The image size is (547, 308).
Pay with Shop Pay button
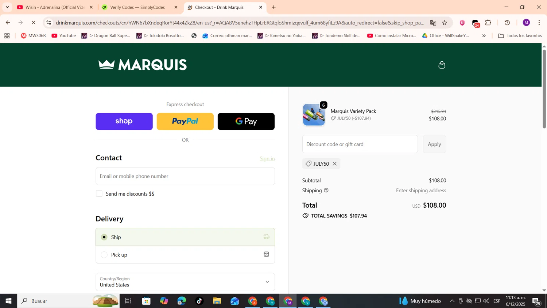pos(124,122)
